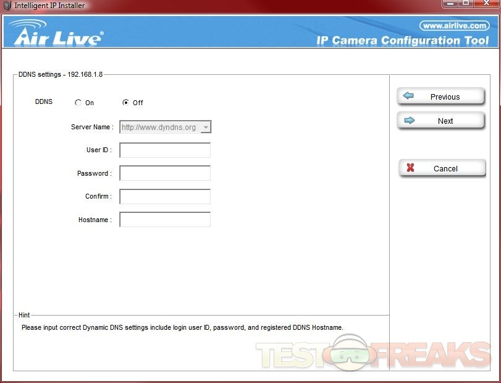Click the right arrow icon on Next

tap(409, 121)
